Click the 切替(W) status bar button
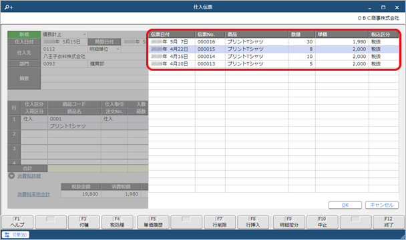This screenshot has width=406, height=240. pos(15,235)
